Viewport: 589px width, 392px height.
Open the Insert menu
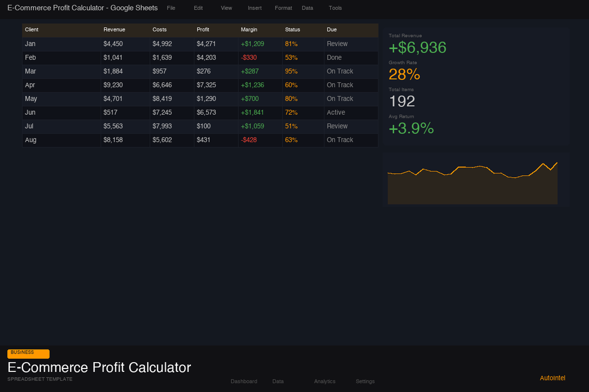click(255, 8)
